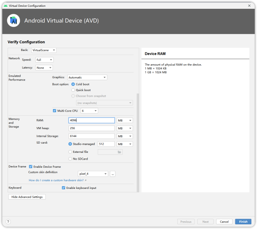The image size is (257, 229).
Task: Select the No SDCard radio button
Action: point(70,159)
